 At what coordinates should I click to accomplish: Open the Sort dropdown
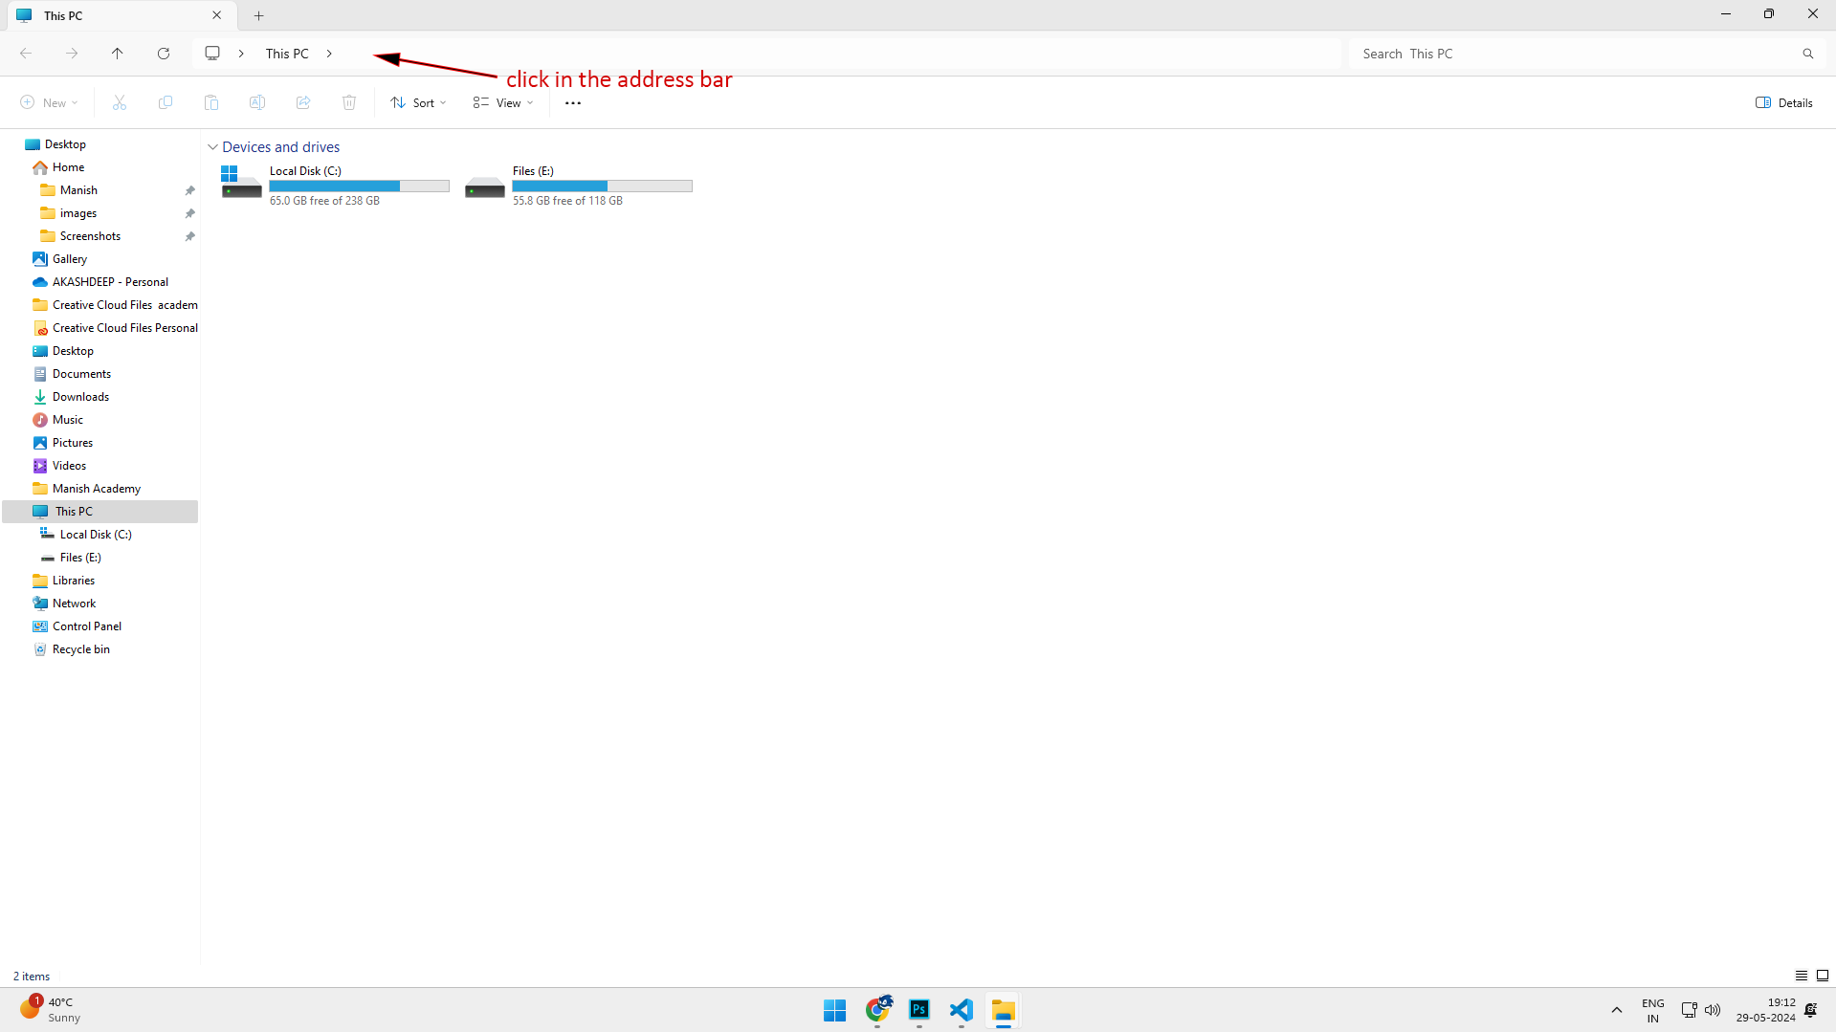418,103
